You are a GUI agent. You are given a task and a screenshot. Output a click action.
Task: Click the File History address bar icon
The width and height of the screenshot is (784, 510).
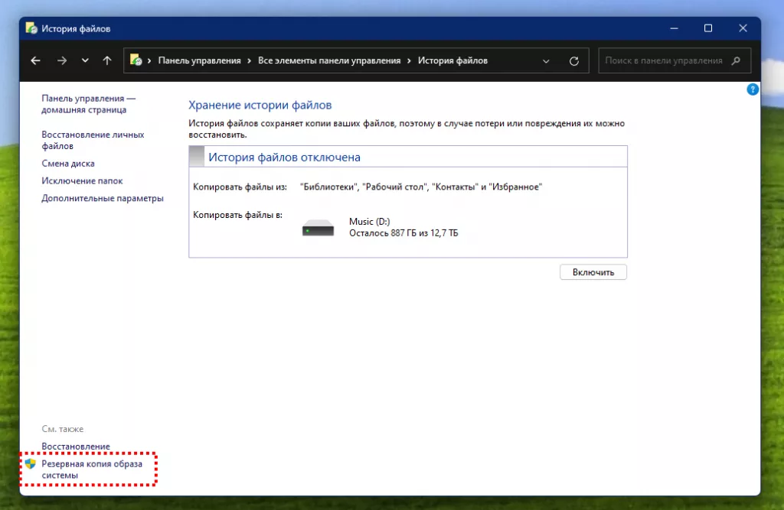tap(136, 60)
